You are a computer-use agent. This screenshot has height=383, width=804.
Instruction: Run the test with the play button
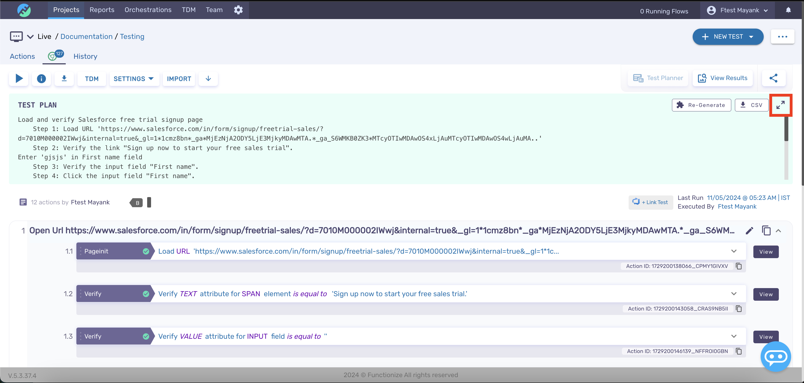coord(19,78)
